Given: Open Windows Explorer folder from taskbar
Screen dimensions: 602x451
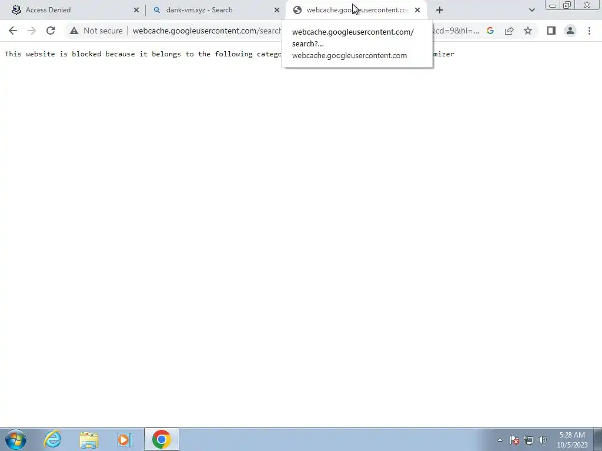Looking at the screenshot, I should coord(89,439).
